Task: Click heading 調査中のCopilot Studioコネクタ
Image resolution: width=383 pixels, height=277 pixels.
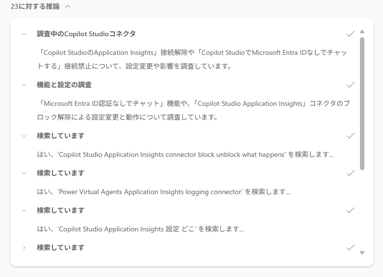Action: point(86,34)
